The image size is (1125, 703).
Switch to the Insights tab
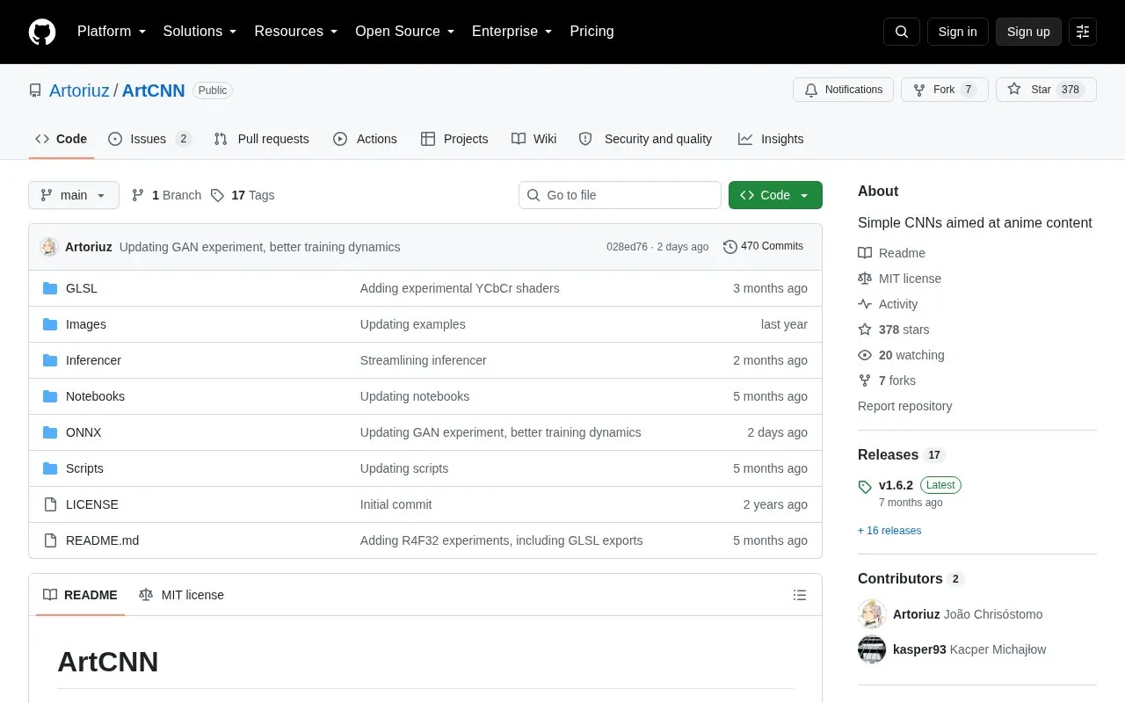tap(771, 139)
